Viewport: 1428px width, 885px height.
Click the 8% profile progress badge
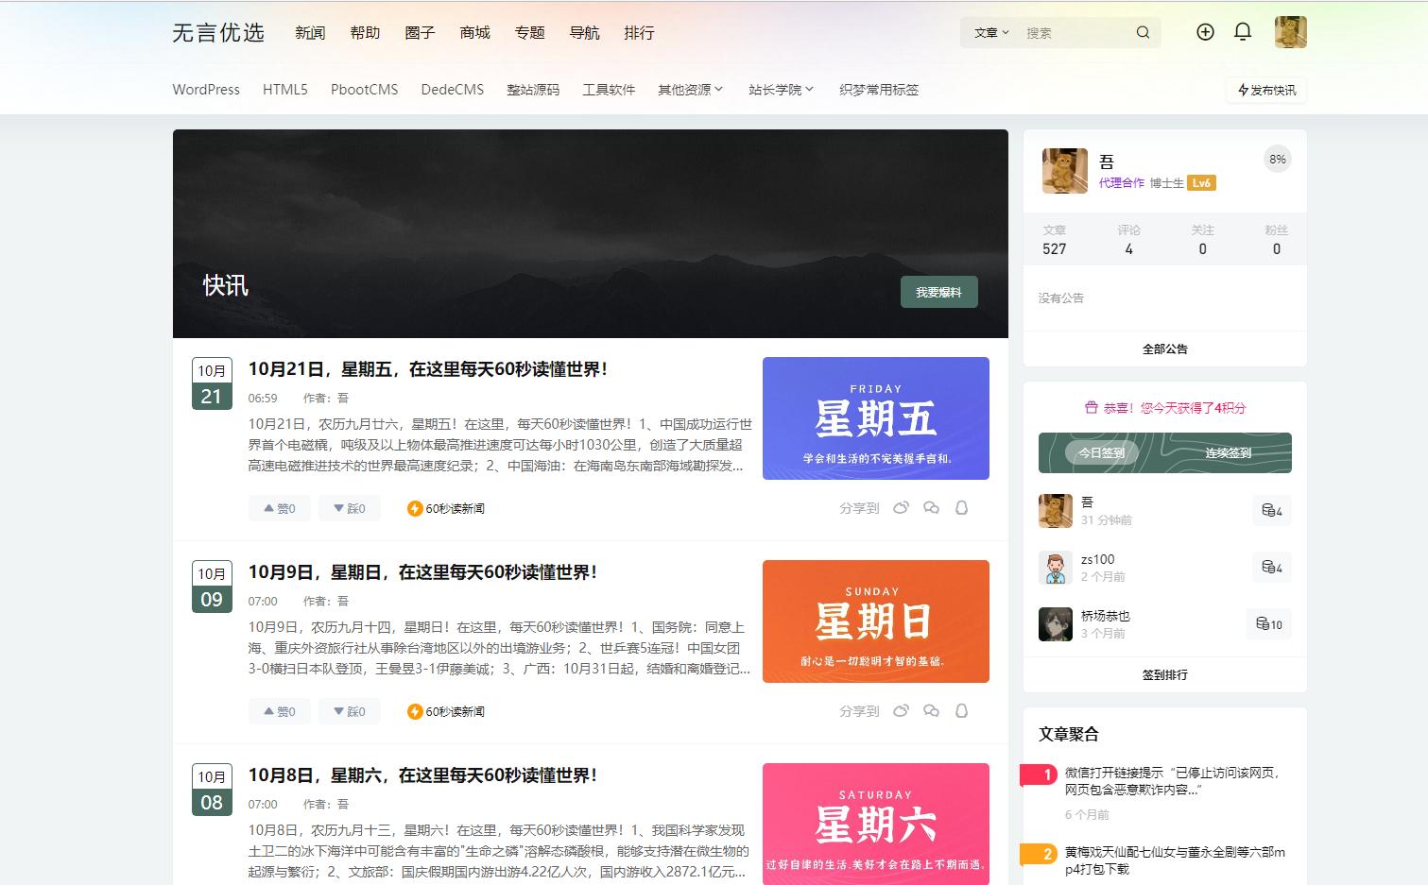pos(1277,160)
